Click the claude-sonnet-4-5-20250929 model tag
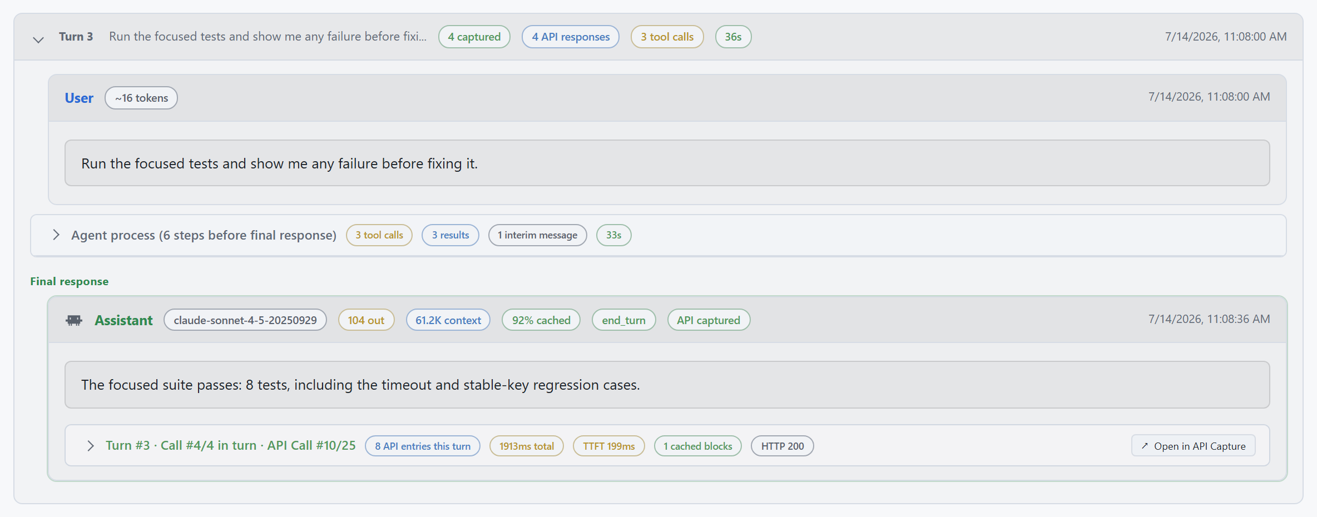Screen dimensions: 1317x517 245,320
